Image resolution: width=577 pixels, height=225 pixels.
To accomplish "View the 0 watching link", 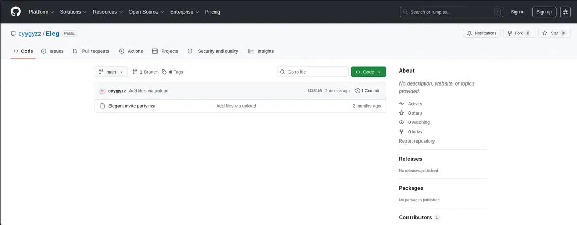I will point(414,122).
